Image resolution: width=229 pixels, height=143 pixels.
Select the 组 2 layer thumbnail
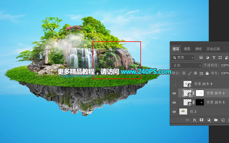[183, 112]
